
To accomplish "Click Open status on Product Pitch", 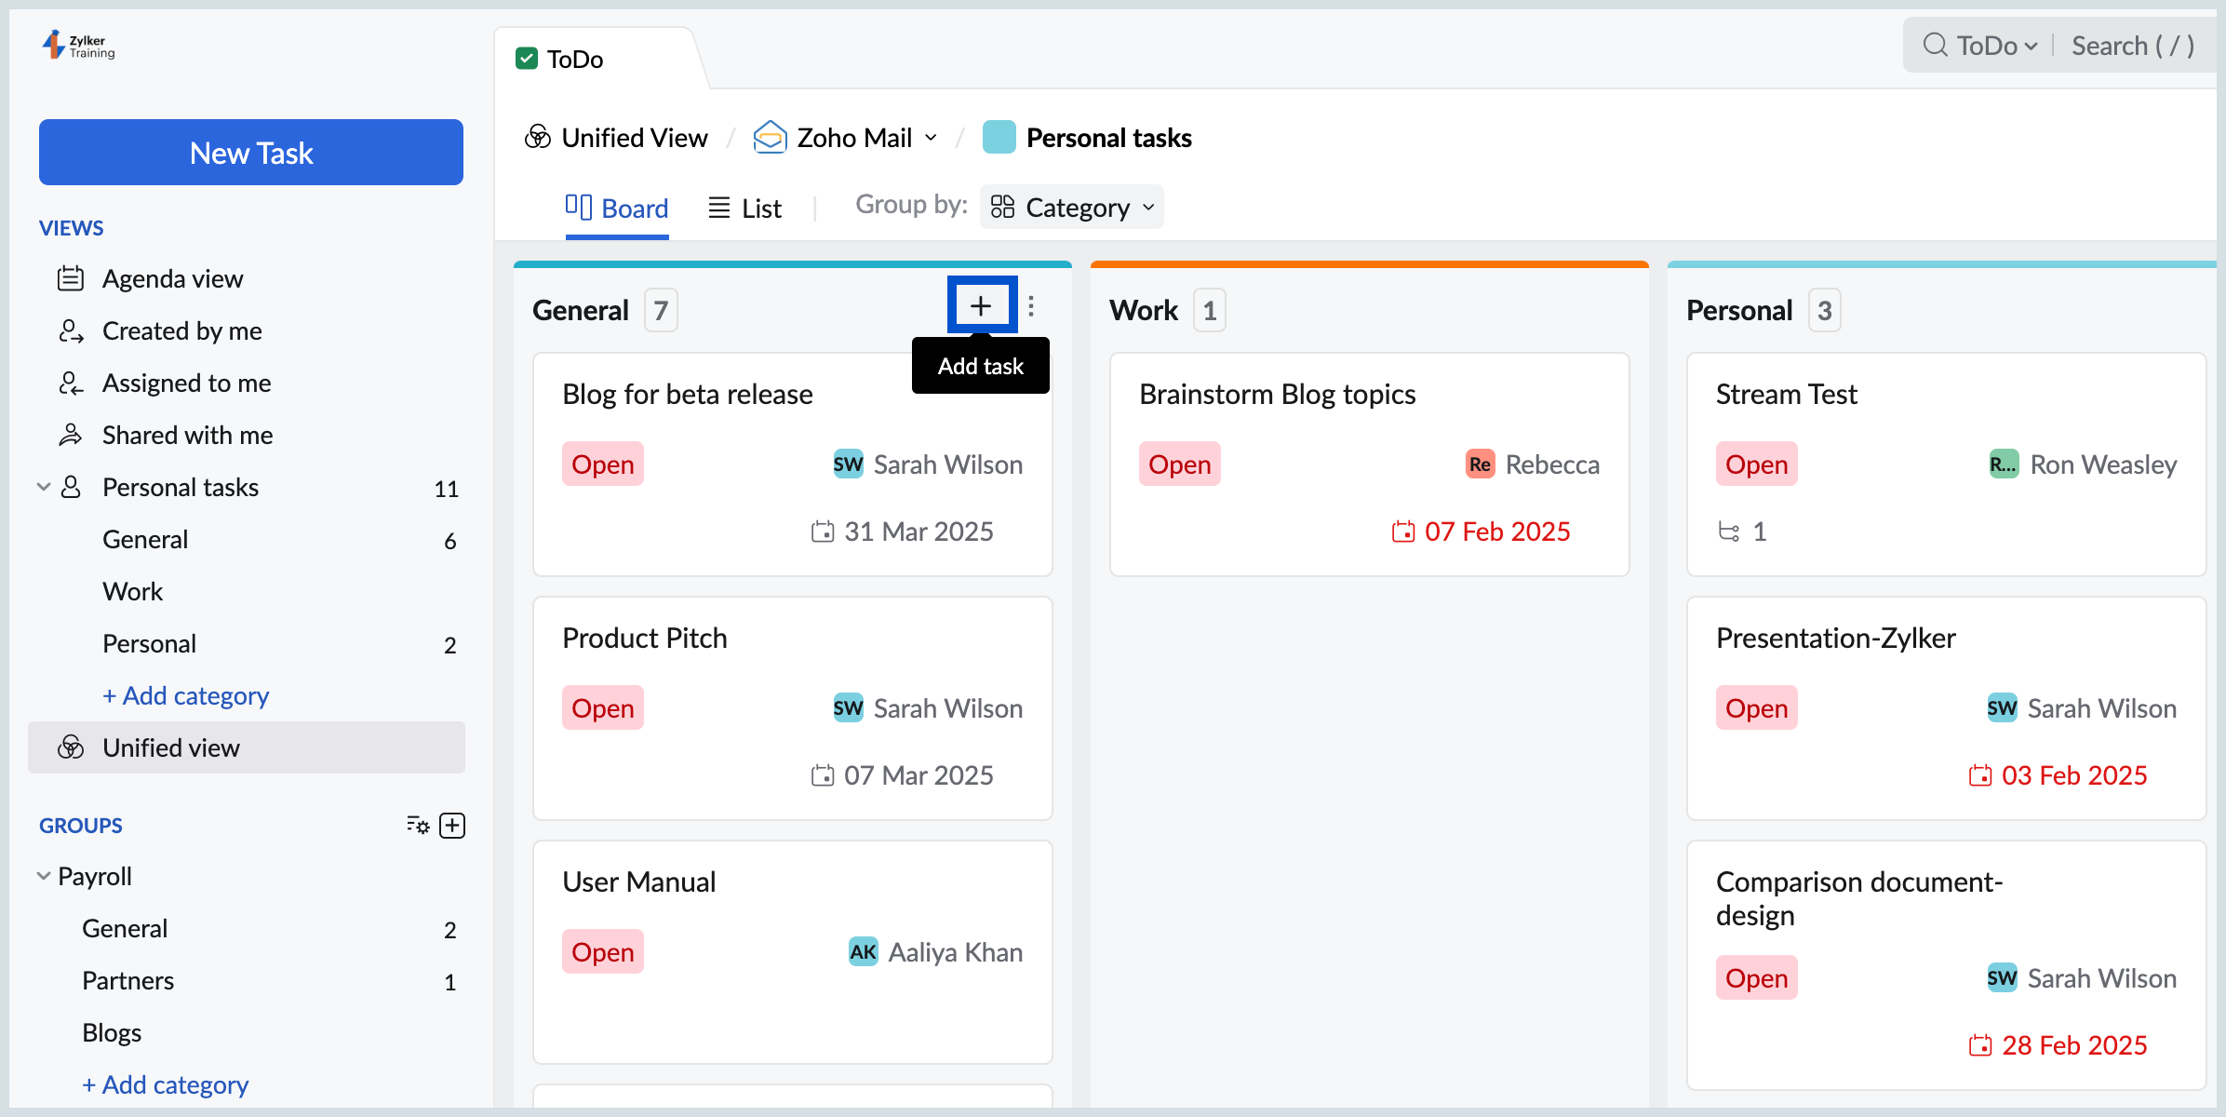I will pos(603,707).
